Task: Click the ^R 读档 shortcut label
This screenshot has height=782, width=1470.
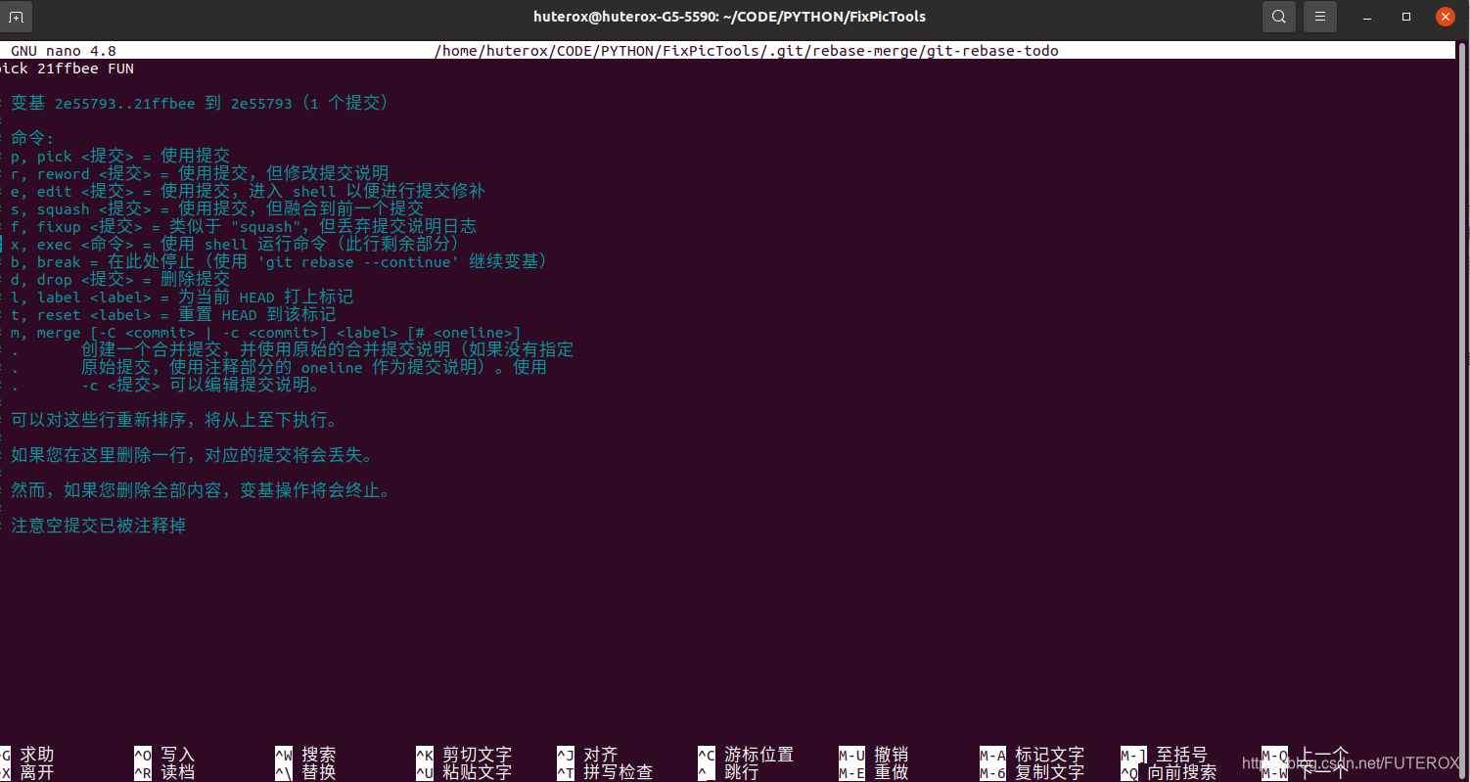Action: pyautogui.click(x=164, y=772)
